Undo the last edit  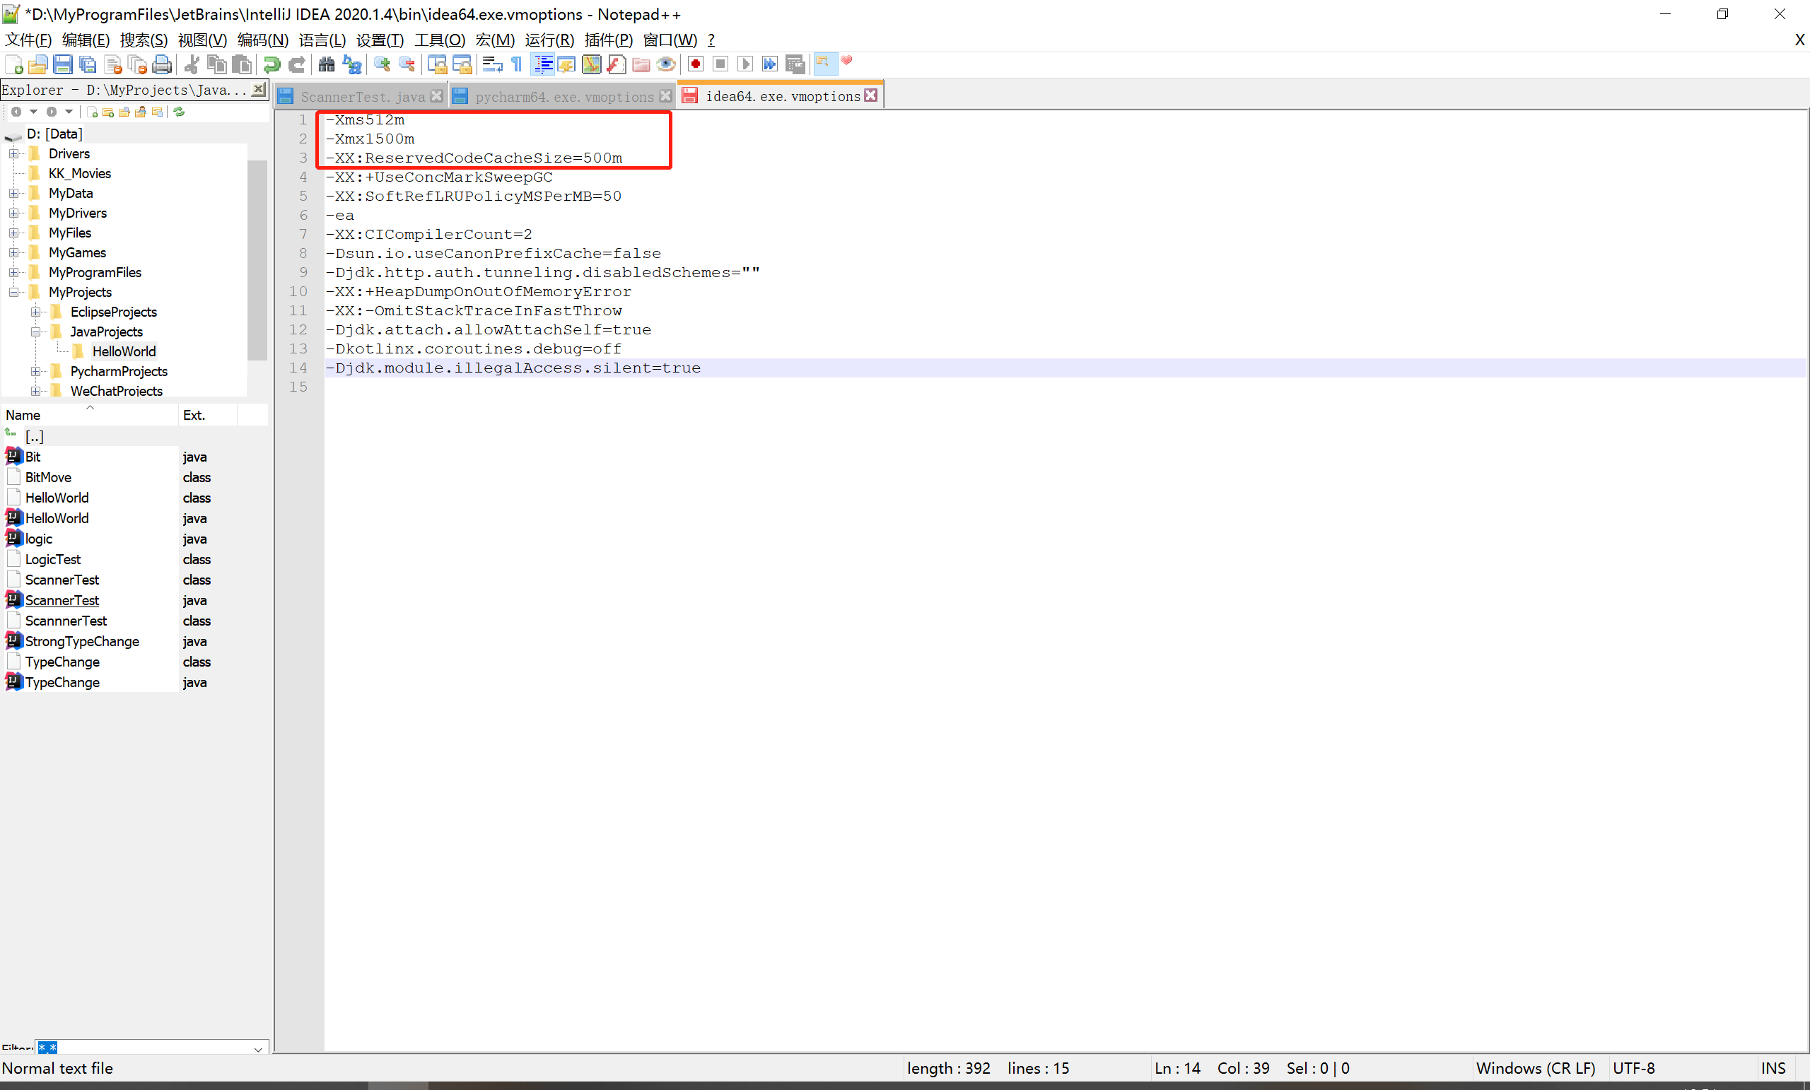pyautogui.click(x=271, y=64)
